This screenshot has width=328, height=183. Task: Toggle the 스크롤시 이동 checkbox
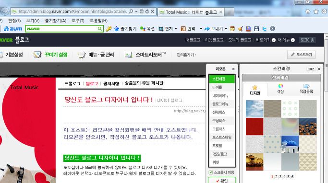pos(211,172)
